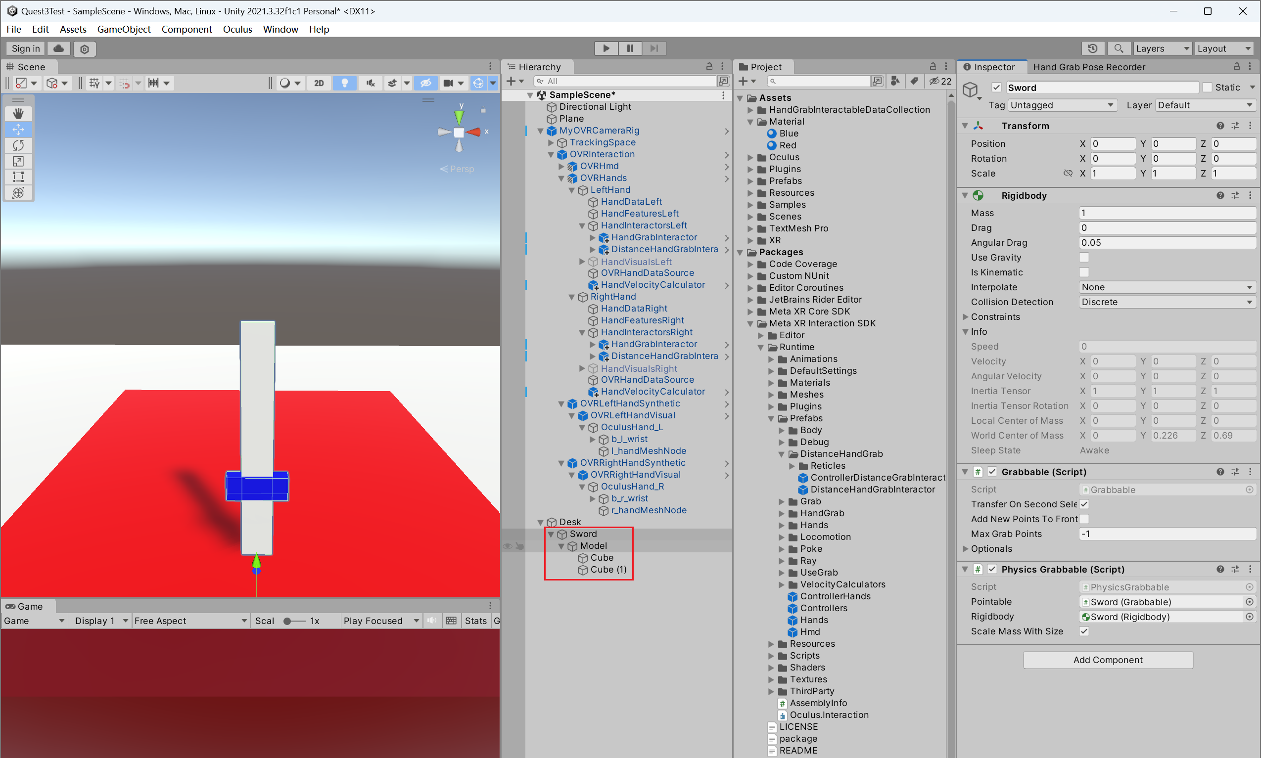Click the Stats button in Game view
This screenshot has width=1261, height=758.
pyautogui.click(x=475, y=621)
